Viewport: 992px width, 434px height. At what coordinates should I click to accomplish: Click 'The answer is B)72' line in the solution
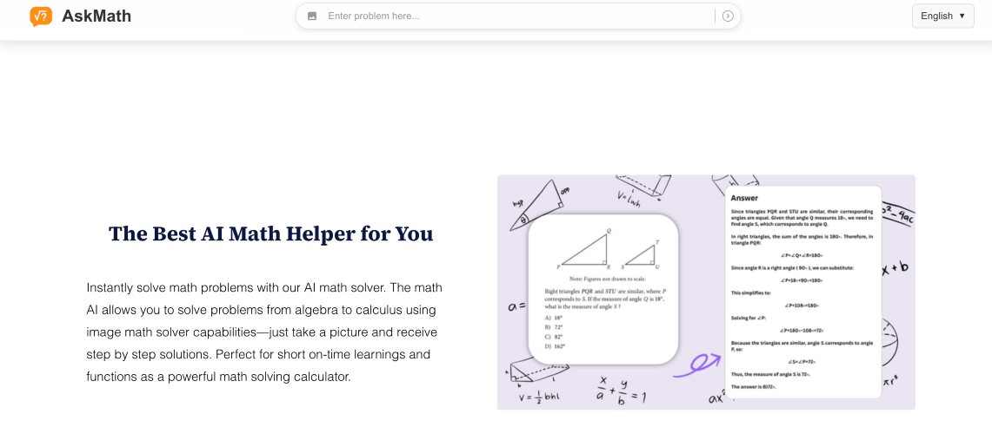point(753,385)
